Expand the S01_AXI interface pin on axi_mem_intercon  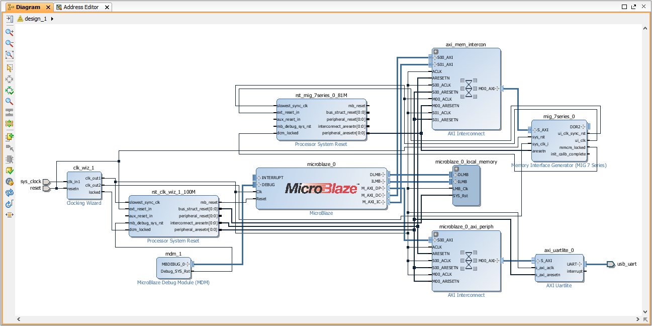coord(435,64)
